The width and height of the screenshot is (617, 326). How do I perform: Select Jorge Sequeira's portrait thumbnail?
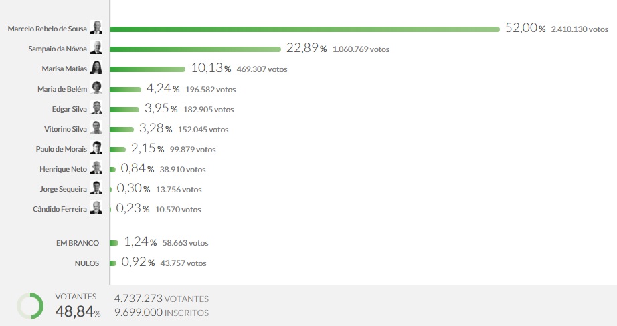tap(97, 188)
